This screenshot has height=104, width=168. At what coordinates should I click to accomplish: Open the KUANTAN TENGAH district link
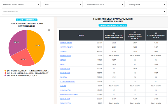coord(67,47)
